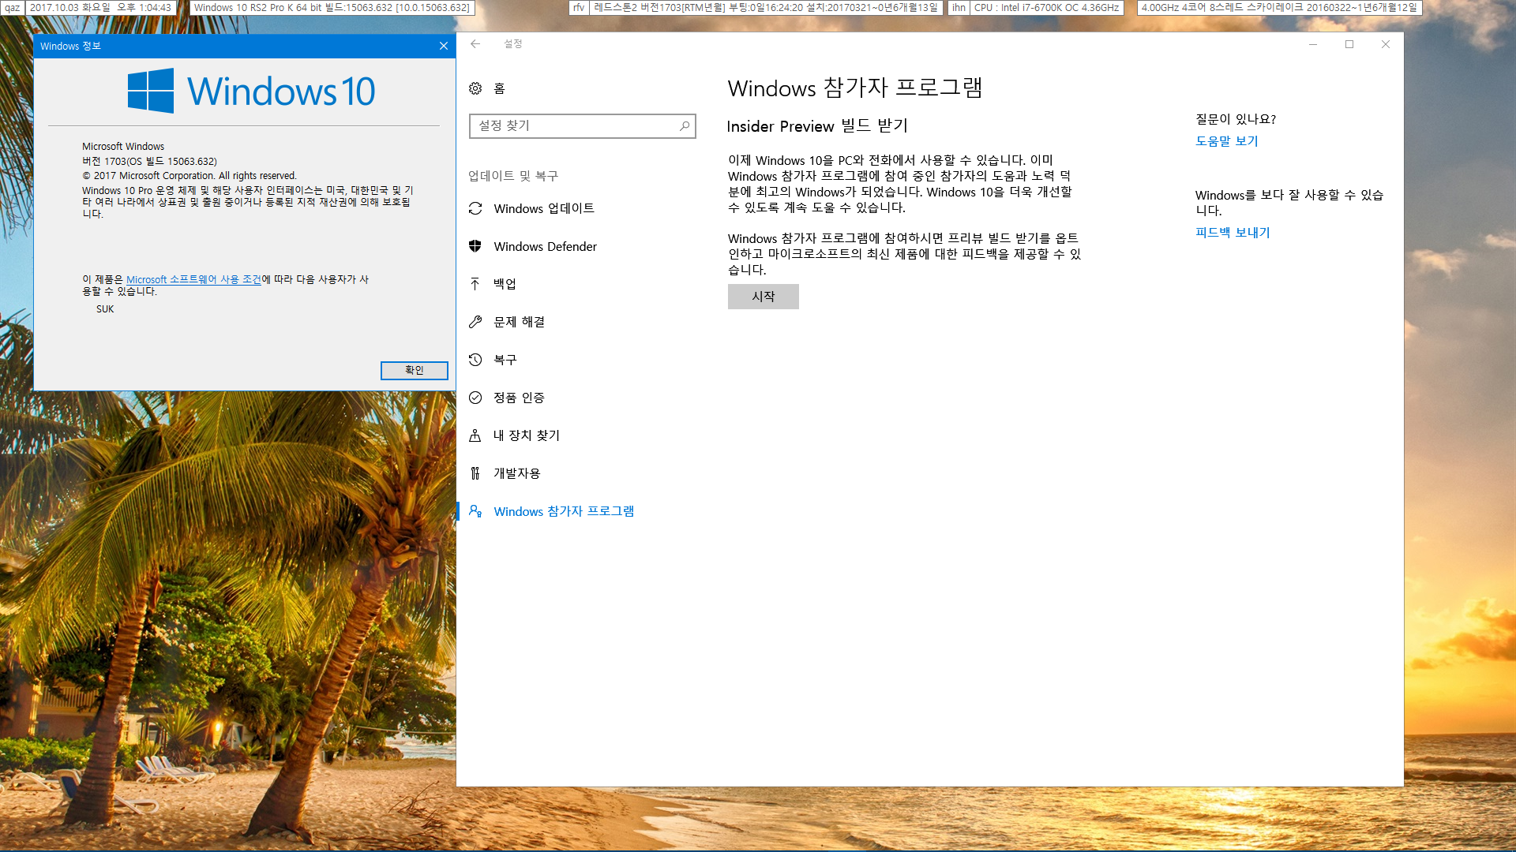Minimize the Settings window
The image size is (1516, 852).
click(x=1313, y=44)
